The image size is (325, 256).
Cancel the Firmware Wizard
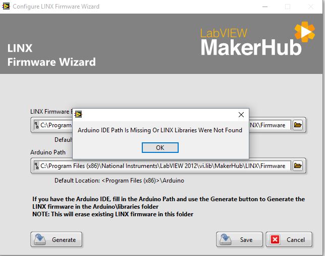click(289, 239)
